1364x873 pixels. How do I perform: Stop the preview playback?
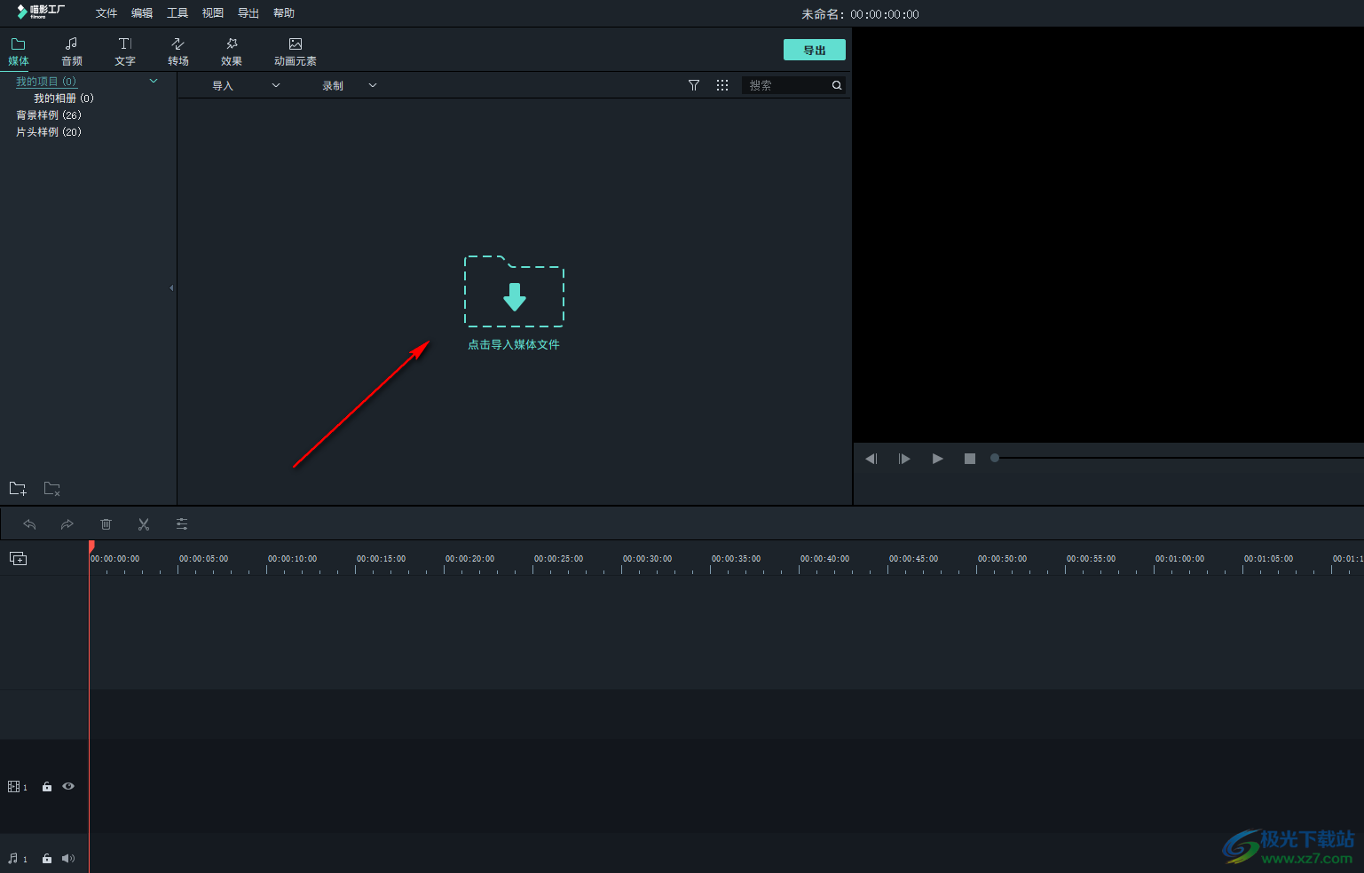(x=970, y=459)
